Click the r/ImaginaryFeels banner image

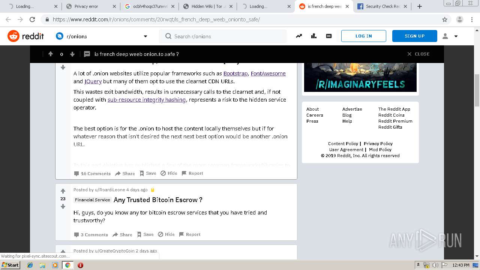point(360,77)
